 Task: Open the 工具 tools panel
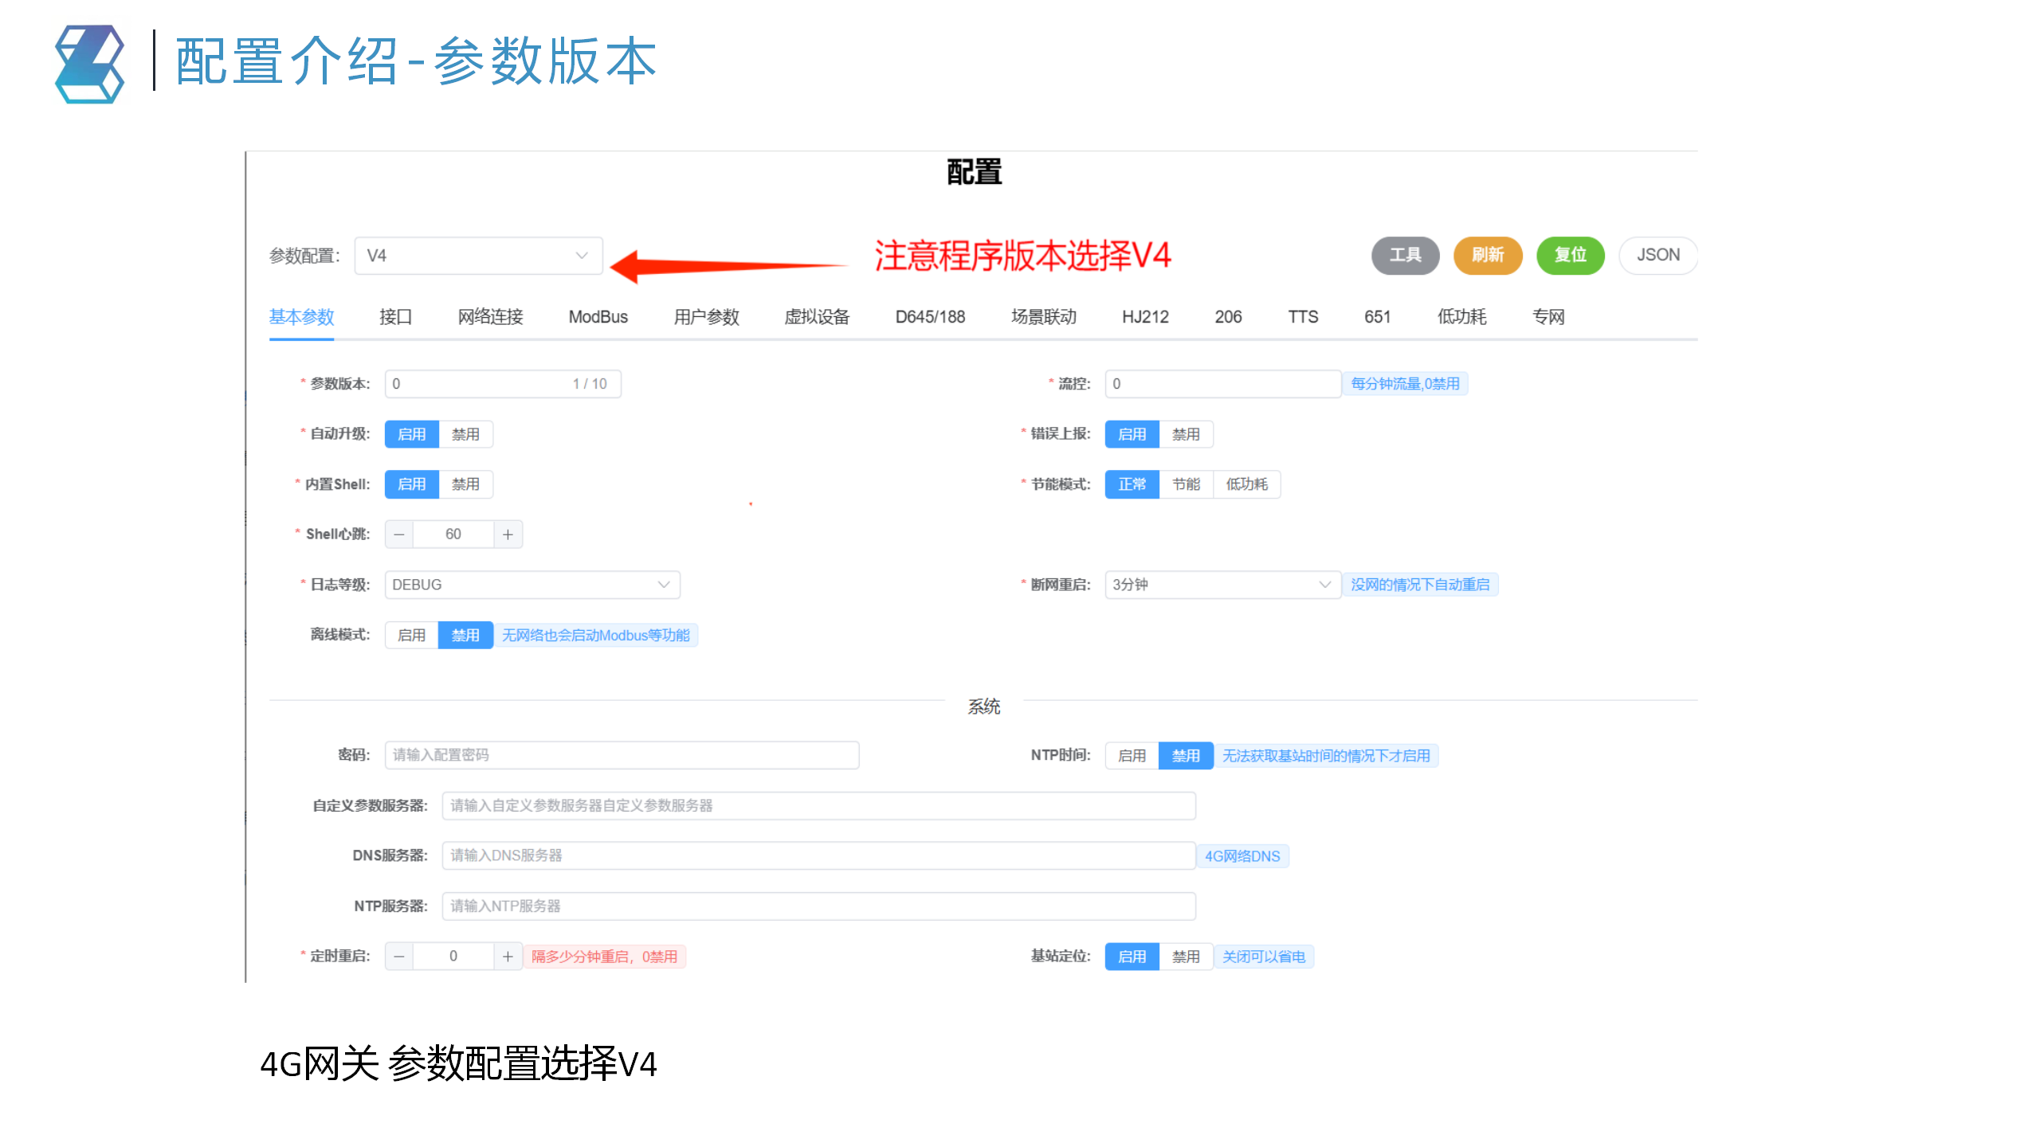tap(1405, 255)
